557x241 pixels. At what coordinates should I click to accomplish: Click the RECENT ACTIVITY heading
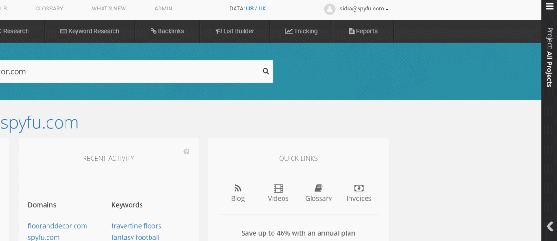point(108,158)
